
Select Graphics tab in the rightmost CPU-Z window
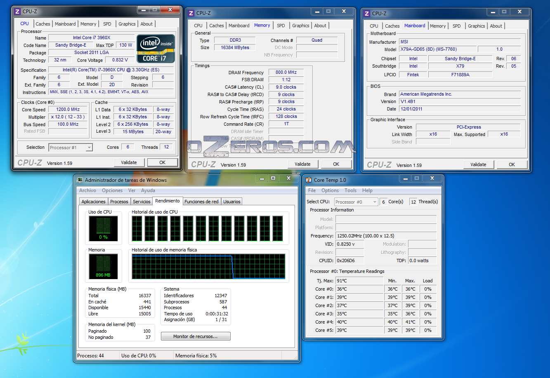pyautogui.click(x=477, y=26)
